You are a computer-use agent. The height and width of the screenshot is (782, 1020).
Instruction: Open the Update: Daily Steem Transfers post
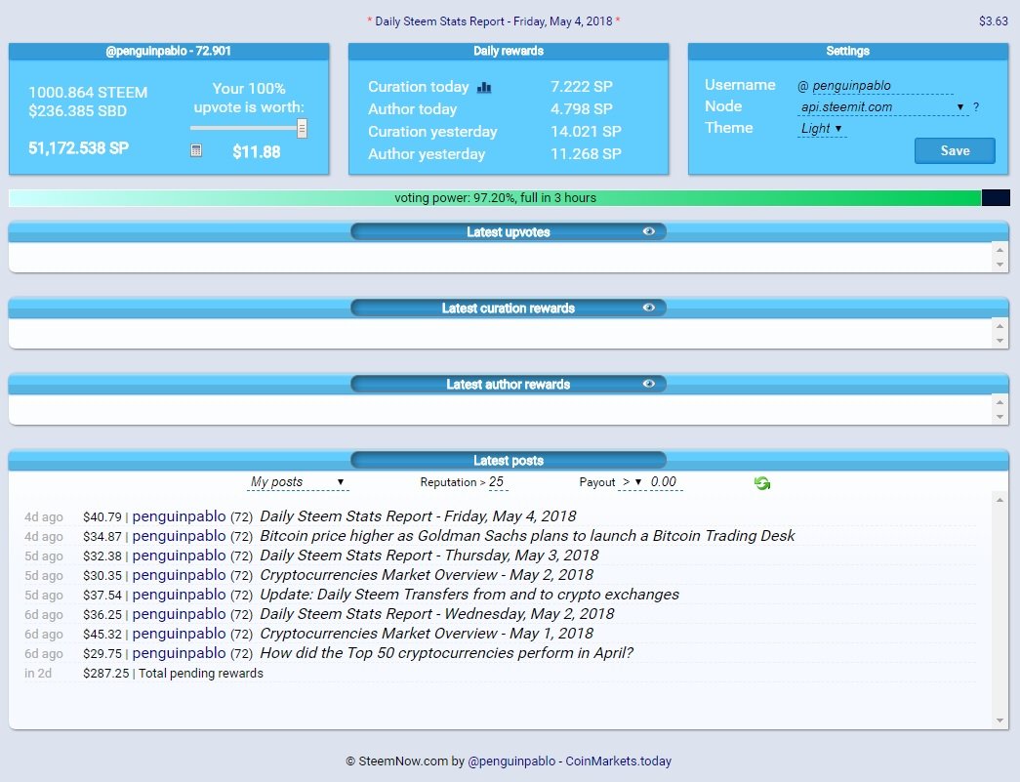[469, 595]
